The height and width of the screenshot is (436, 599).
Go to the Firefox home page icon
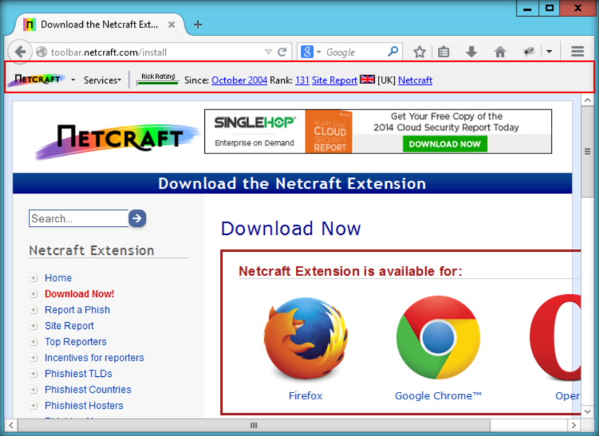pyautogui.click(x=500, y=52)
